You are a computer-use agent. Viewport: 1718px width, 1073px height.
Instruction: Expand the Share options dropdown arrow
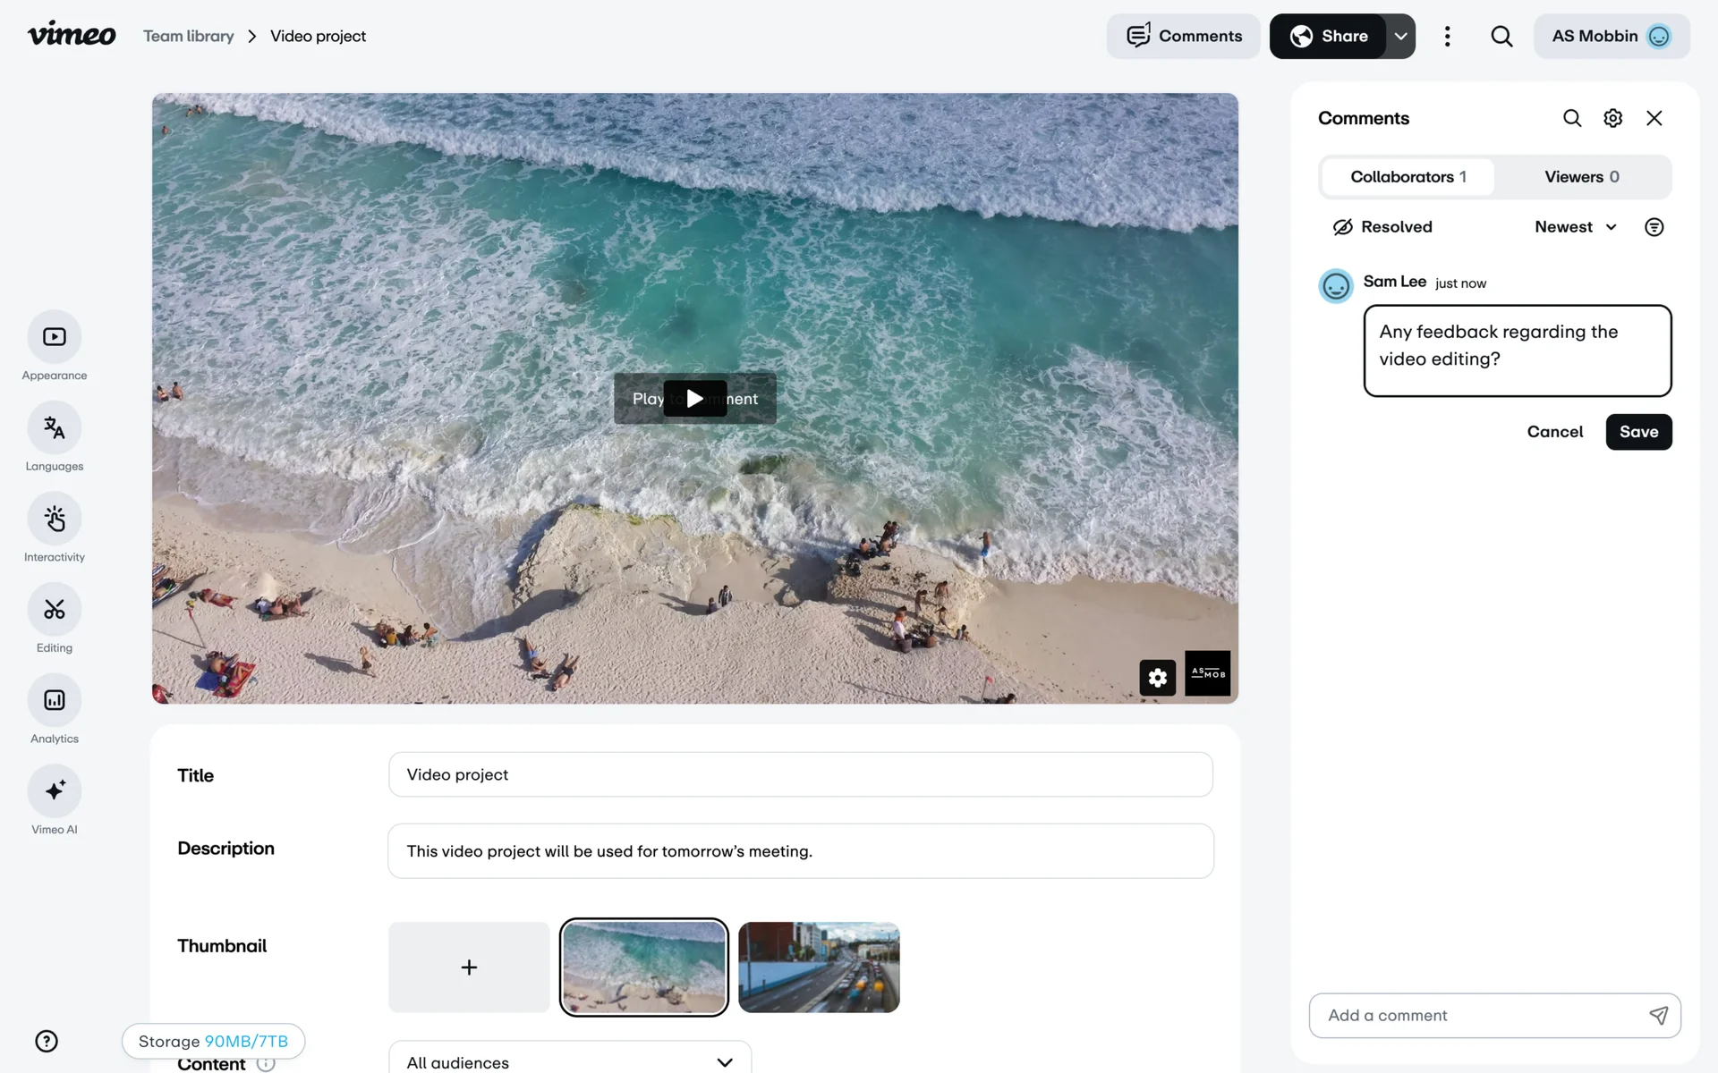(x=1400, y=37)
